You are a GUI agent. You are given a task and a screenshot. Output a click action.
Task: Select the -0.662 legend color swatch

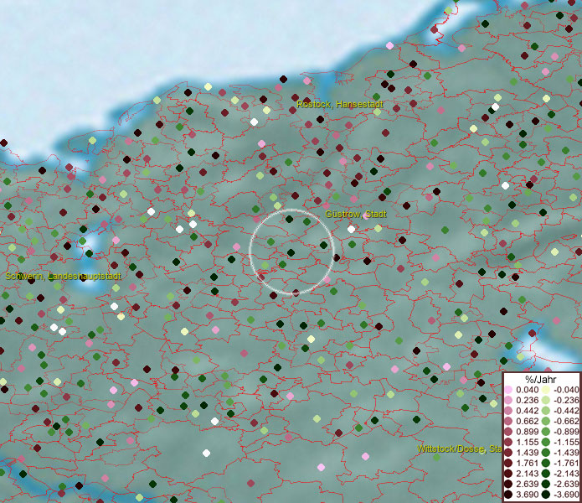(546, 422)
